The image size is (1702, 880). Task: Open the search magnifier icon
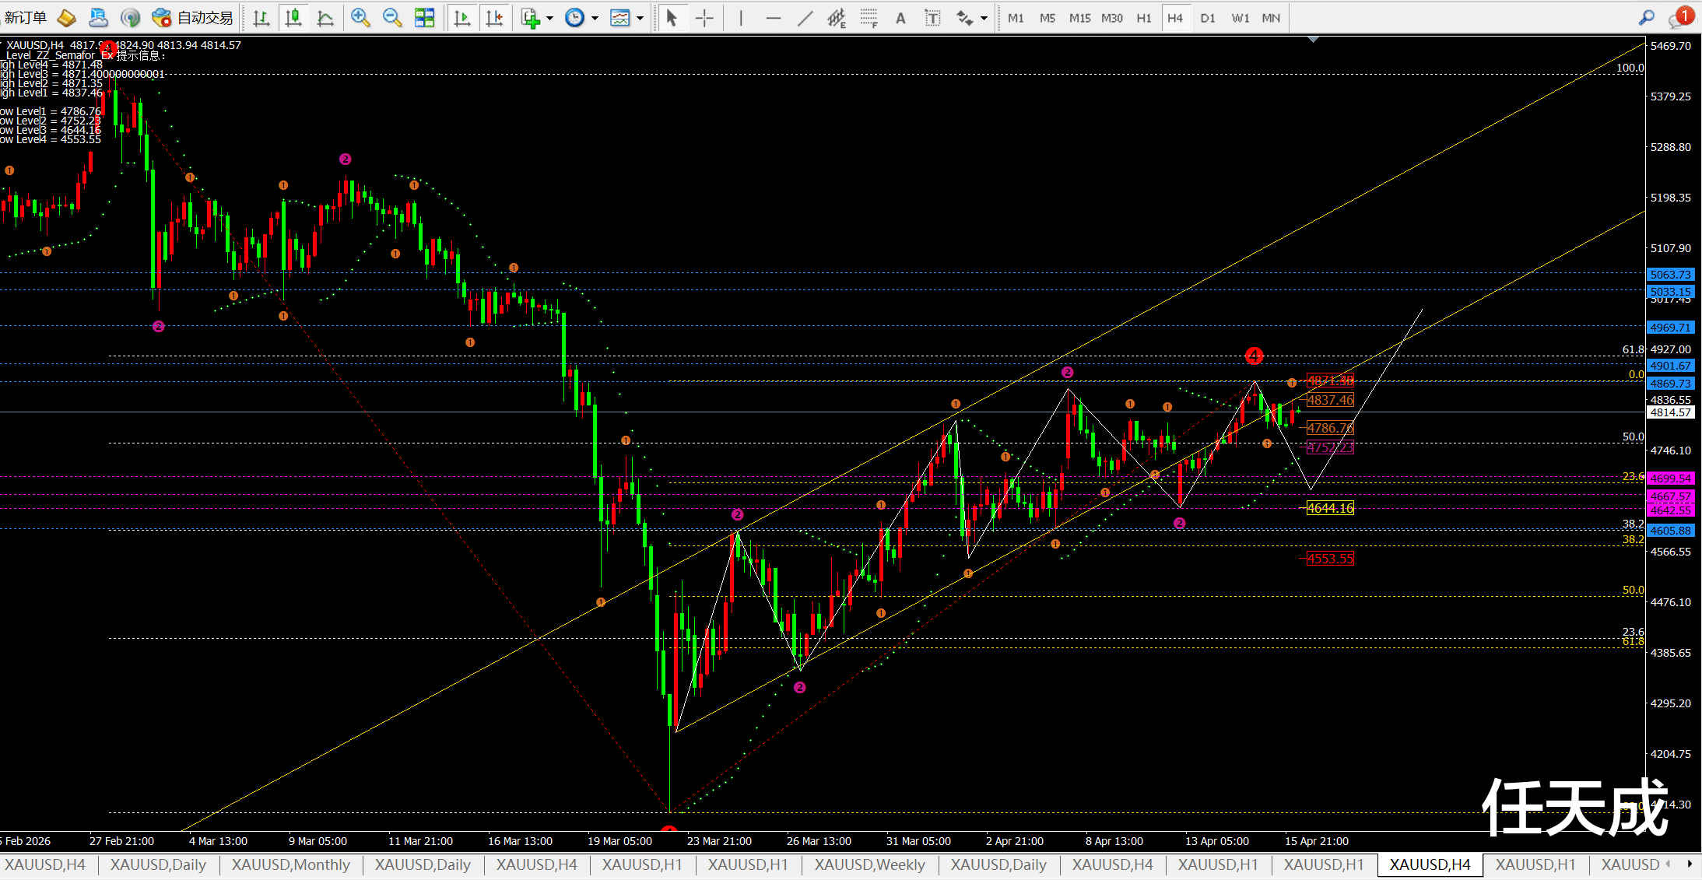pos(1647,18)
